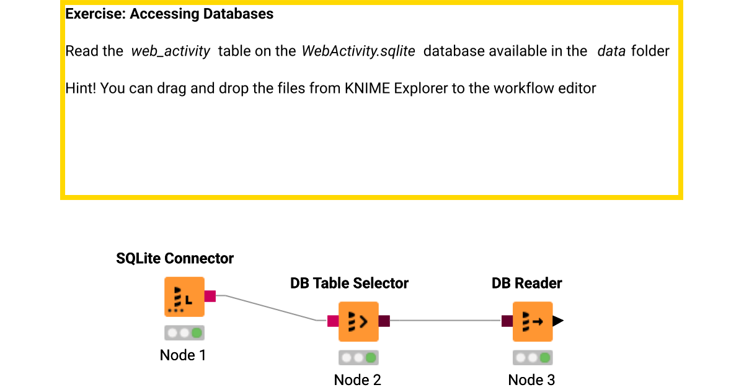Open the SQLite Connector node
744x390 pixels.
click(x=184, y=297)
